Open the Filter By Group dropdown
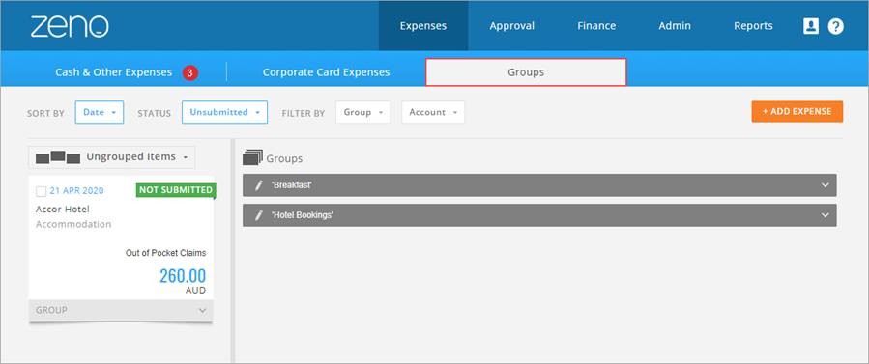The width and height of the screenshot is (869, 364). pos(363,112)
